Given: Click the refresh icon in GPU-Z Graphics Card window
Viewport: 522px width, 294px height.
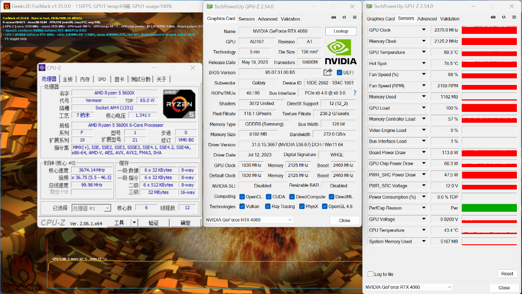Looking at the screenshot, I should click(x=344, y=17).
